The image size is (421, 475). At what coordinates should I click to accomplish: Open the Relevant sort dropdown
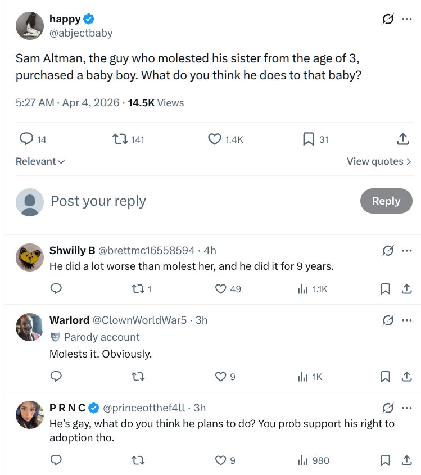tap(40, 161)
